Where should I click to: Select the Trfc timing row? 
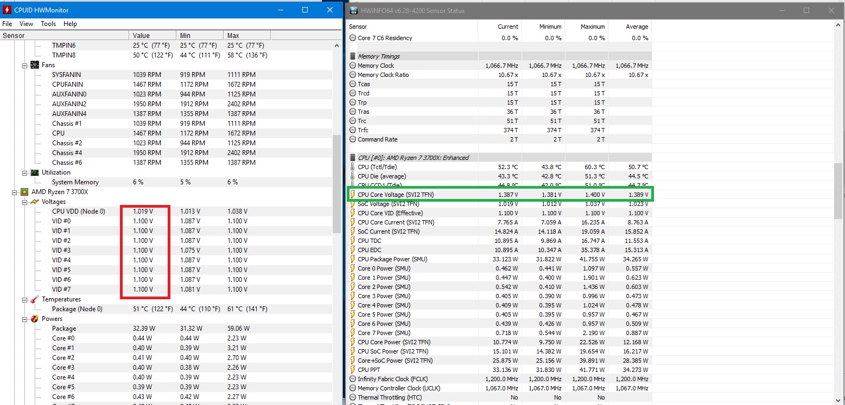point(499,130)
